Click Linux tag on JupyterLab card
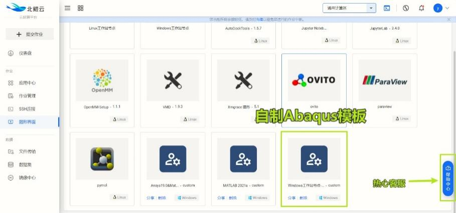Image resolution: width=456 pixels, height=213 pixels. click(x=402, y=41)
